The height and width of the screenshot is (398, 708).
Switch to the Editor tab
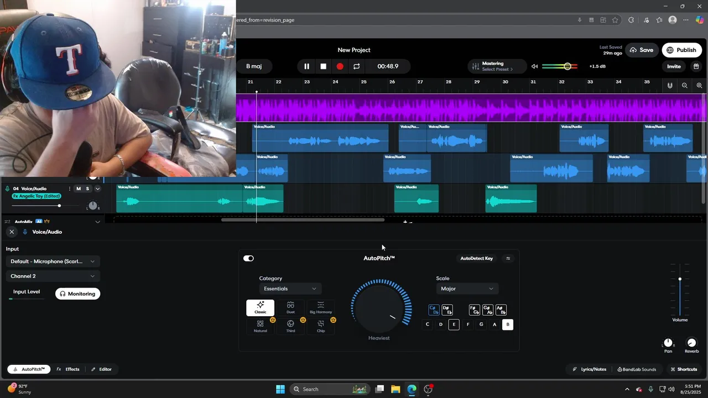click(x=101, y=369)
